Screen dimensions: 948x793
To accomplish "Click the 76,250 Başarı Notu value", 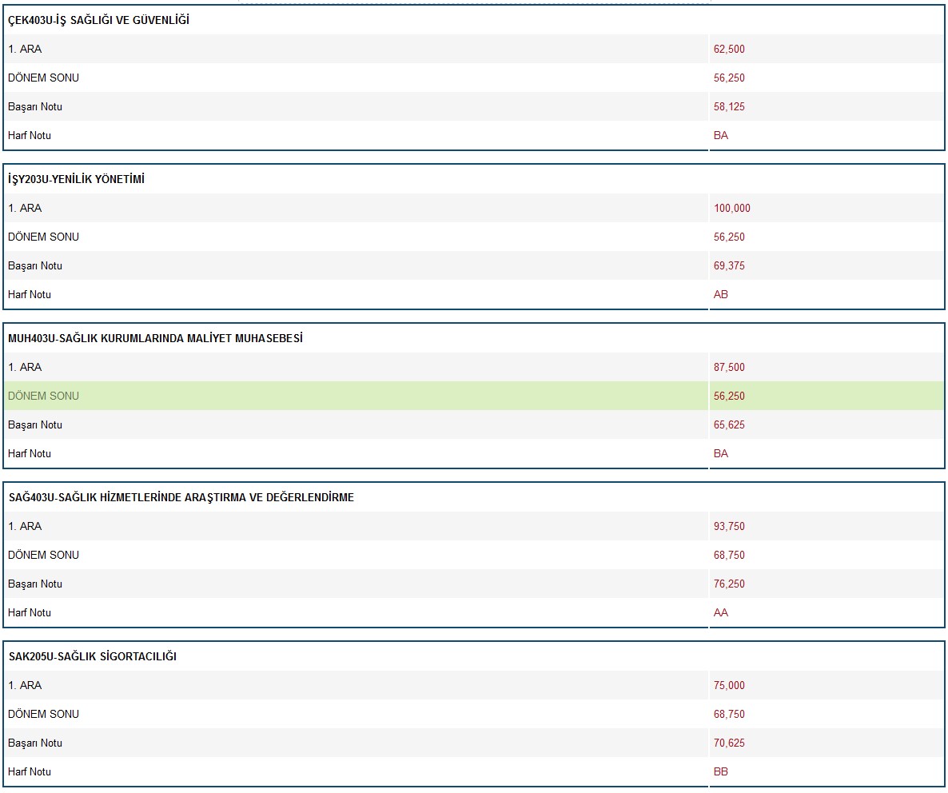I will [729, 584].
